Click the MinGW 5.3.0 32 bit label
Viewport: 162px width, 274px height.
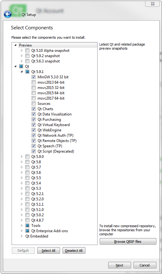click(x=53, y=77)
